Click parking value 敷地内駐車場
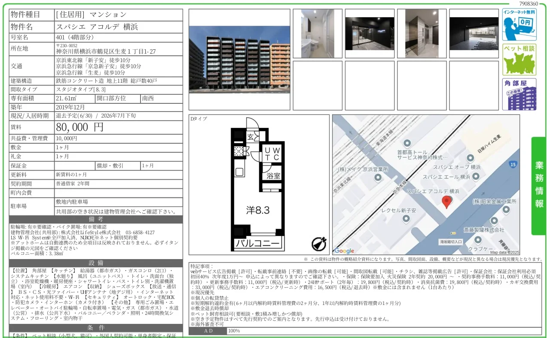The image size is (550, 338). tap(72, 201)
